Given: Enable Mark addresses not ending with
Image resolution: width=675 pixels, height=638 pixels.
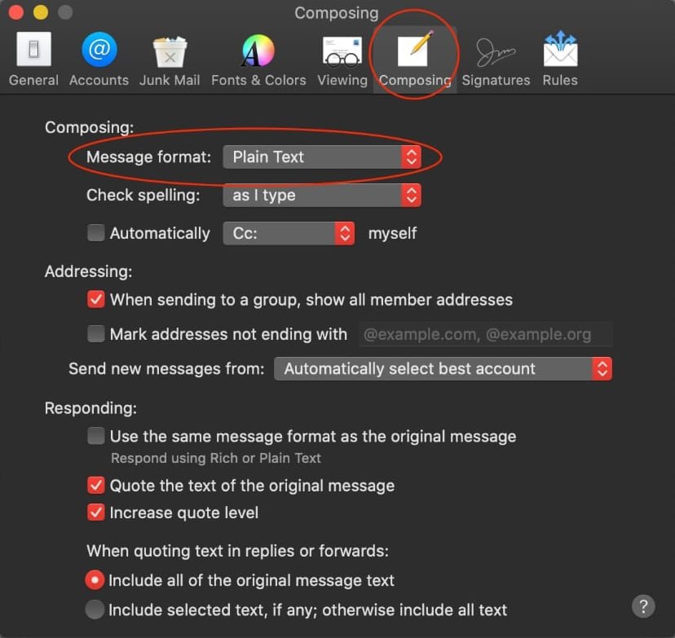Looking at the screenshot, I should point(95,334).
